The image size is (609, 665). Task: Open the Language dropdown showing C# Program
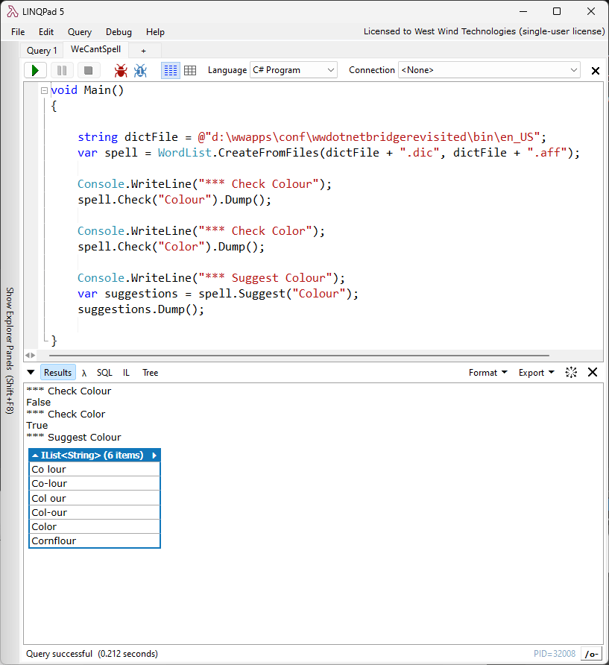(294, 70)
